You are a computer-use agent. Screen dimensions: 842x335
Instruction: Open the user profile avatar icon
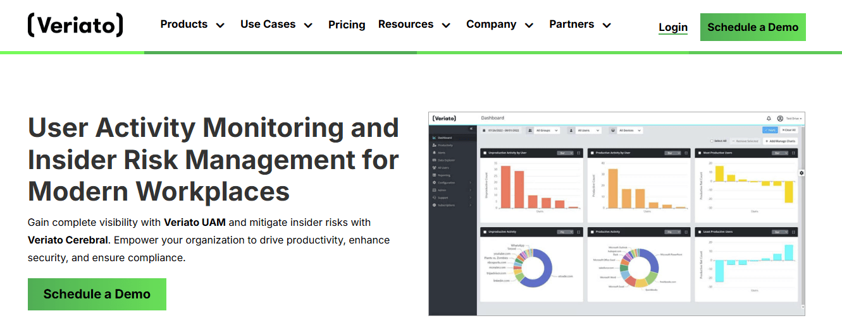(x=780, y=118)
